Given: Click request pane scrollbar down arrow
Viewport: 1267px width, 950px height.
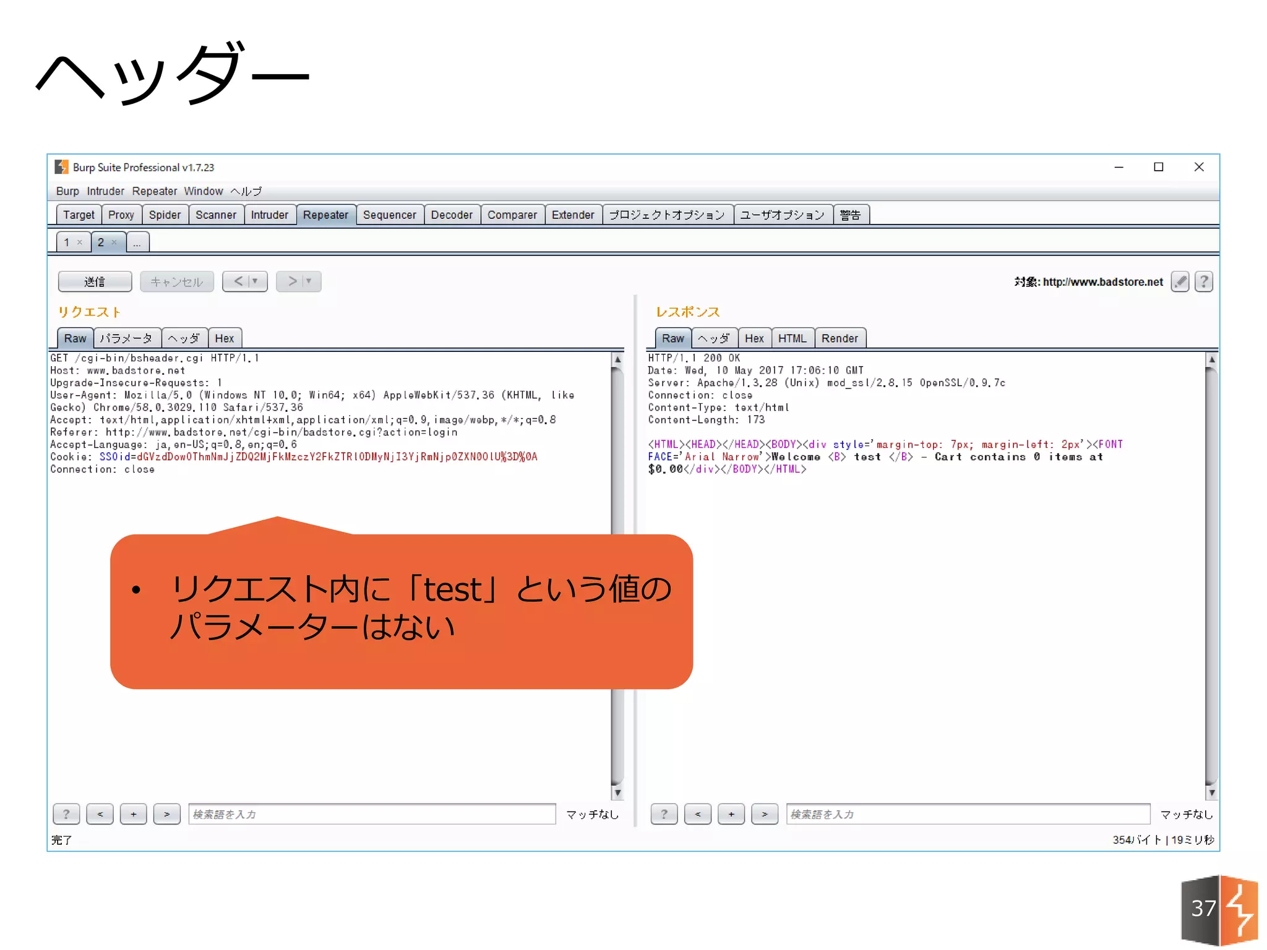Looking at the screenshot, I should 617,792.
